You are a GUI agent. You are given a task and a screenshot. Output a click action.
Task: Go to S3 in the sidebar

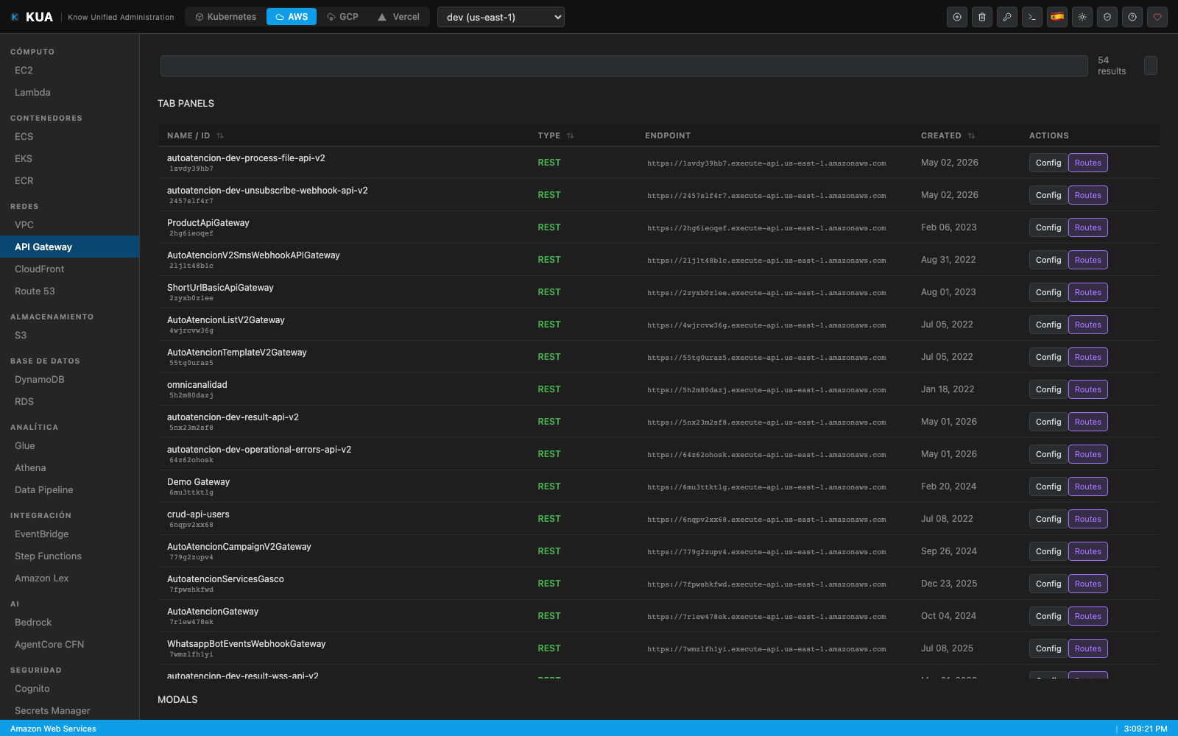point(69,336)
